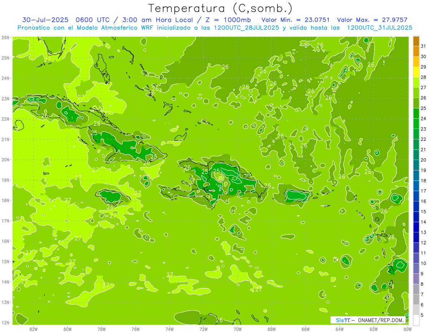This screenshot has height=334, width=433.
Task: Click longitude axis label '60W'
Action: click(407, 329)
